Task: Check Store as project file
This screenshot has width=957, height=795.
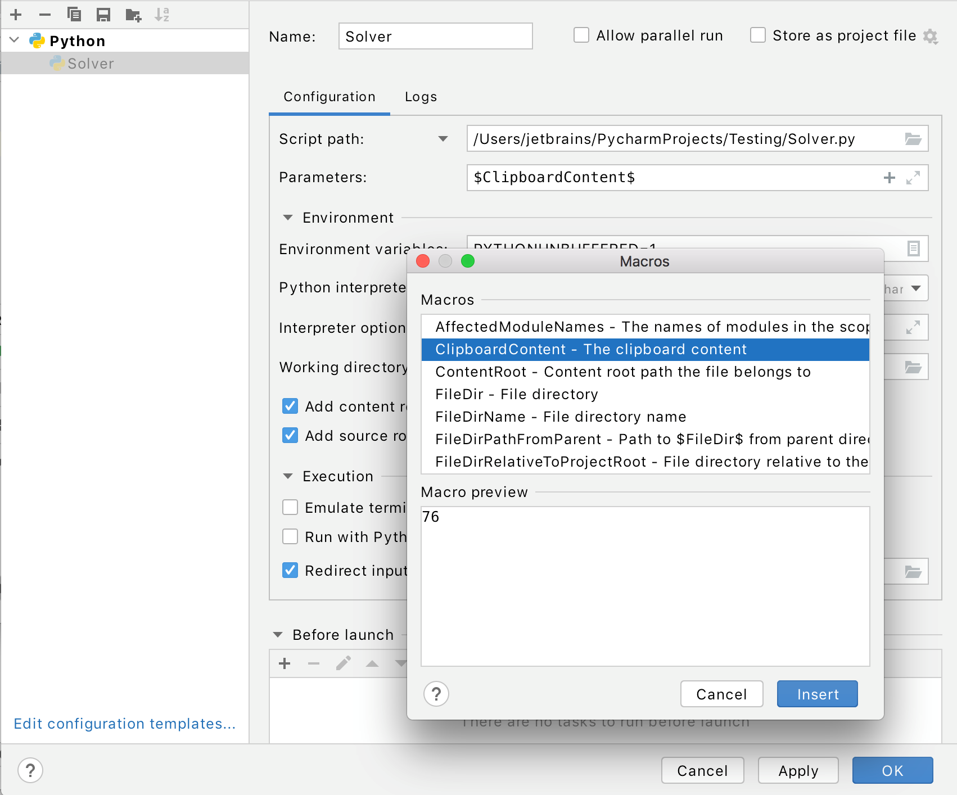Action: (757, 35)
